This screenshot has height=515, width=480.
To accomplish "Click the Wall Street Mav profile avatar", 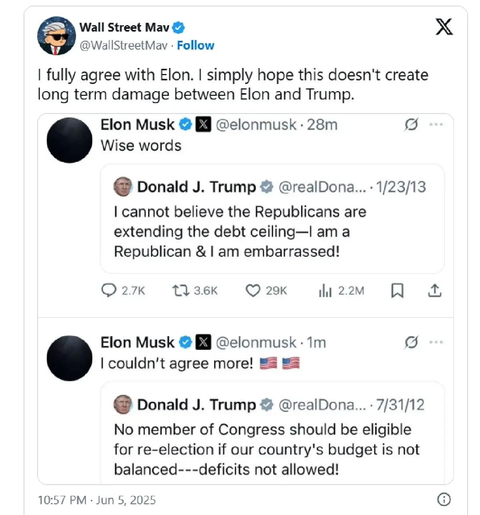I will click(56, 36).
